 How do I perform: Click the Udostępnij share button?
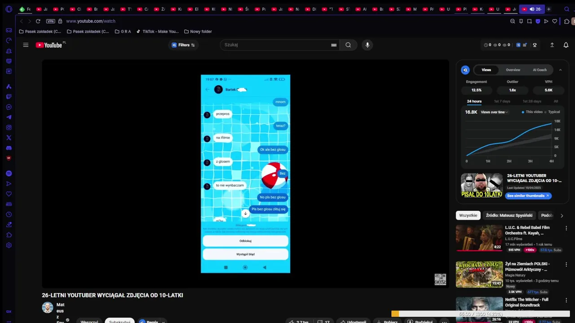pos(352,321)
